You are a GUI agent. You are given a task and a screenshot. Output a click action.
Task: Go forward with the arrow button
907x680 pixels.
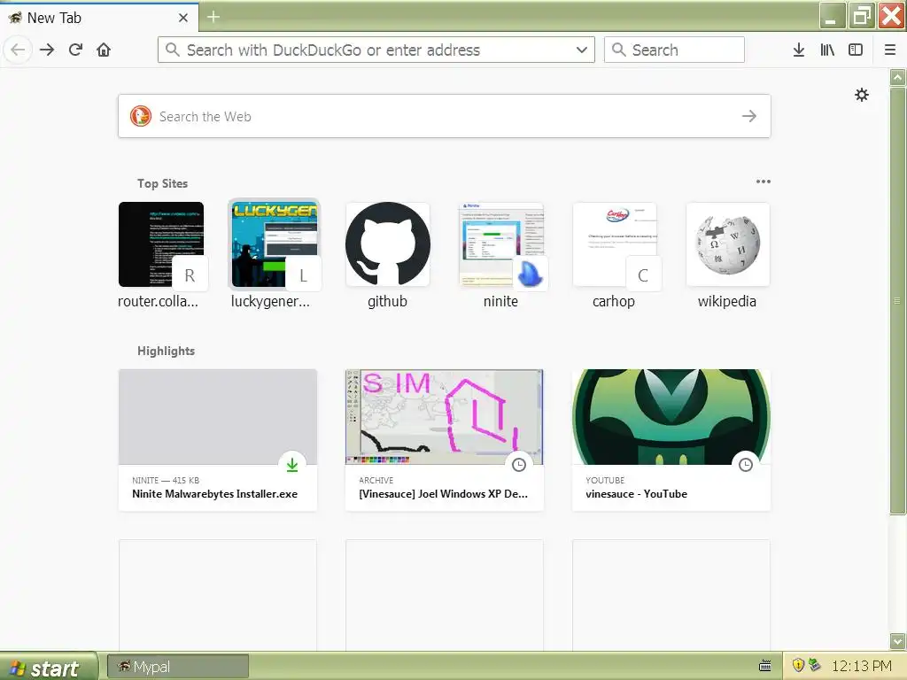[47, 50]
